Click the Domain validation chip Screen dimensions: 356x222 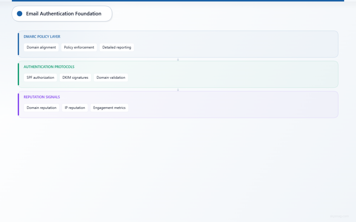pyautogui.click(x=111, y=77)
